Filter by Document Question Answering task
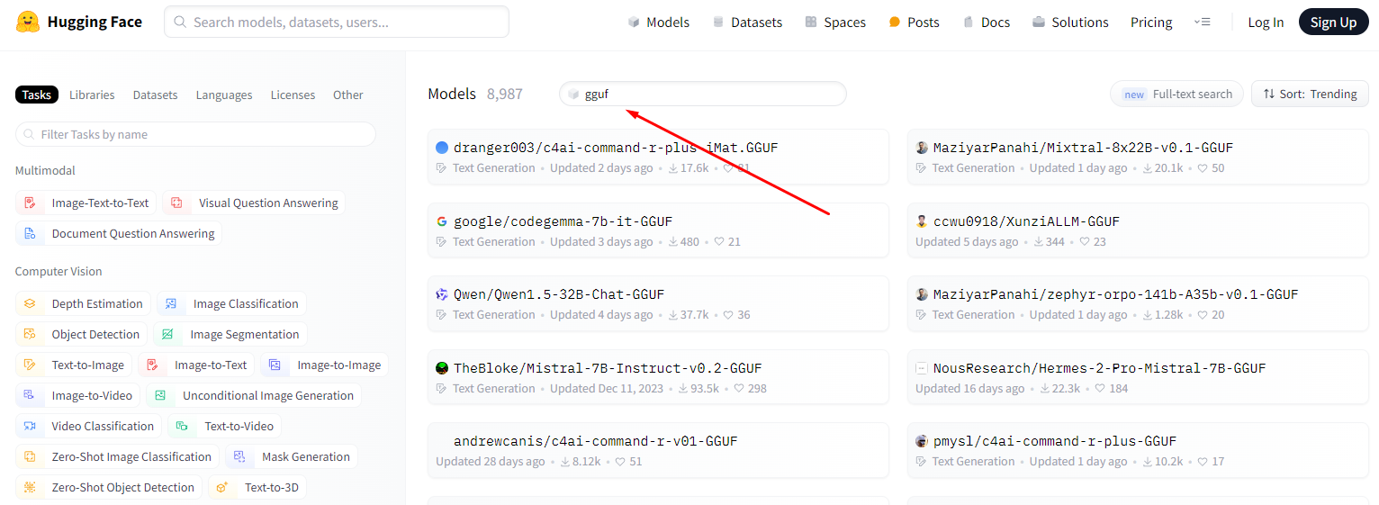The width and height of the screenshot is (1379, 505). point(119,233)
